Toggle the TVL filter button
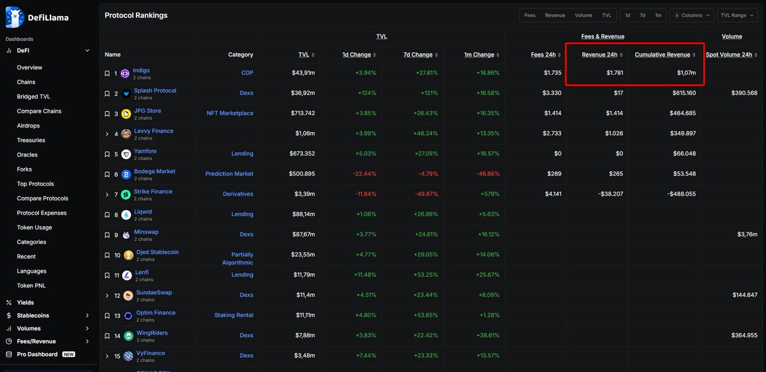This screenshot has width=766, height=372. point(606,15)
